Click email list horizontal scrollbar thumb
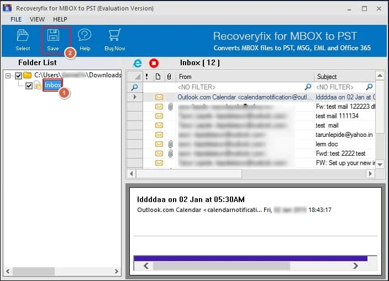 189,174
